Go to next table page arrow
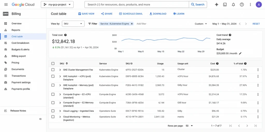This screenshot has height=132, width=265. (x=247, y=126)
